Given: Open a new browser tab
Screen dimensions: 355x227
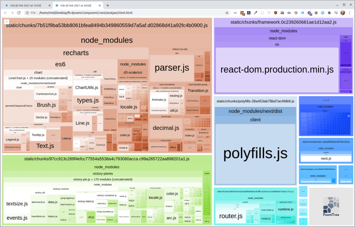Looking at the screenshot, I should [x=108, y=5].
